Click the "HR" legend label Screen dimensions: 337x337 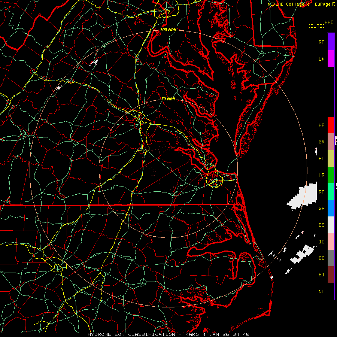coord(322,175)
